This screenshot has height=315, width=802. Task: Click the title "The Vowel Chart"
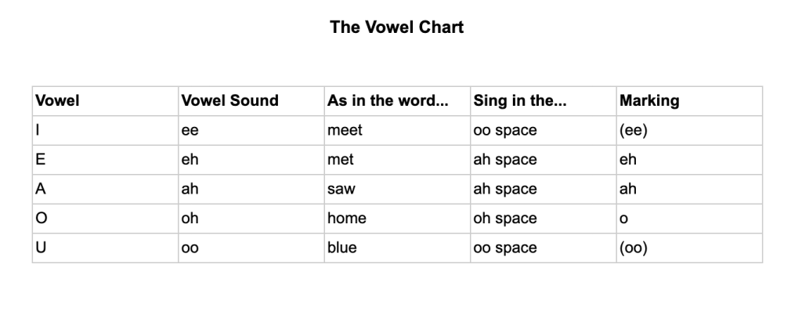pos(397,27)
